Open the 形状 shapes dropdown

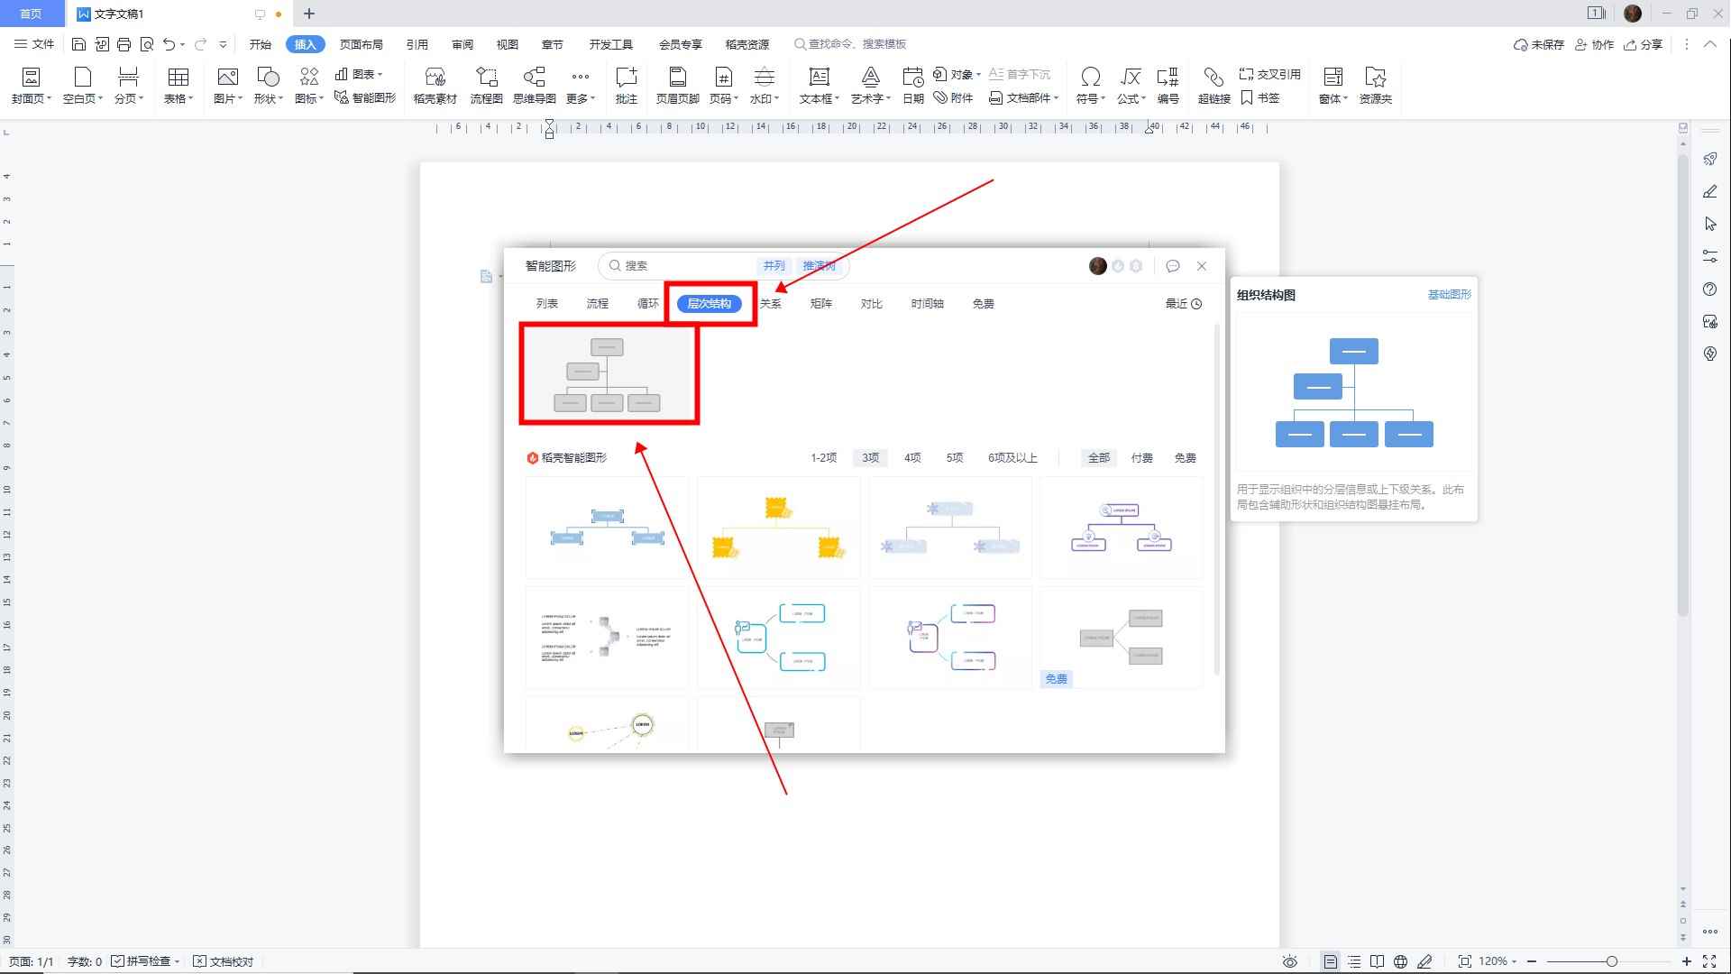(268, 98)
